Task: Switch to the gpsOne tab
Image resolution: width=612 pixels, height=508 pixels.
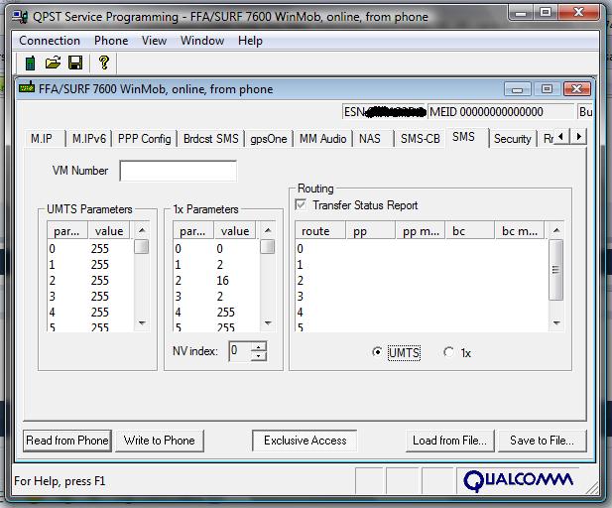Action: 269,139
